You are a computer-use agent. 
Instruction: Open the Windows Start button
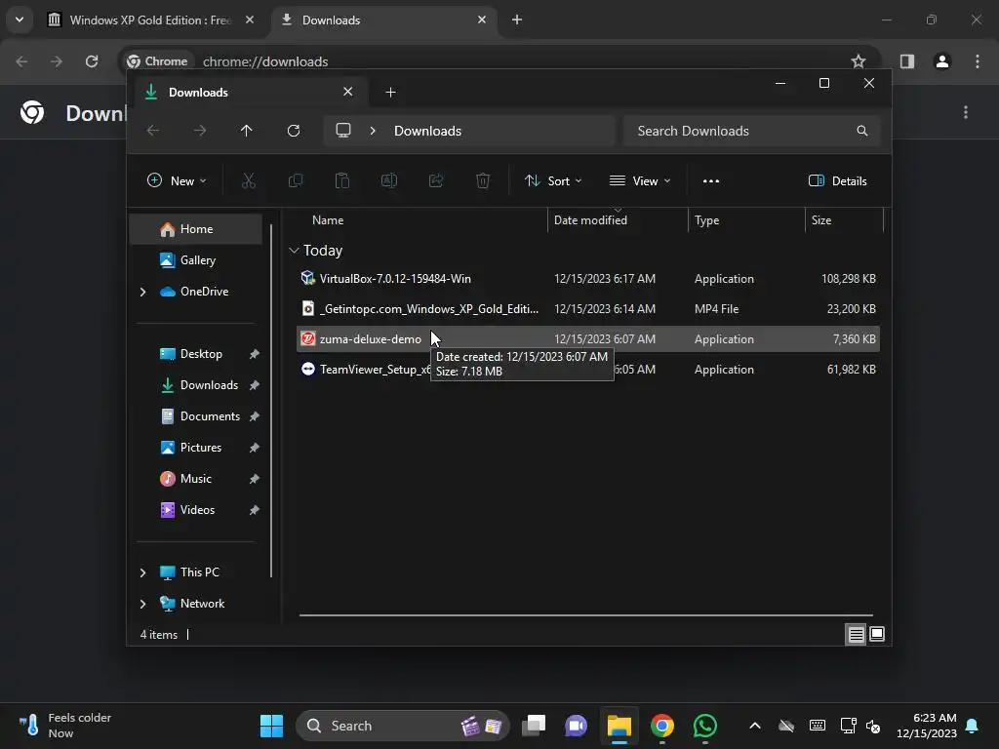tap(271, 726)
